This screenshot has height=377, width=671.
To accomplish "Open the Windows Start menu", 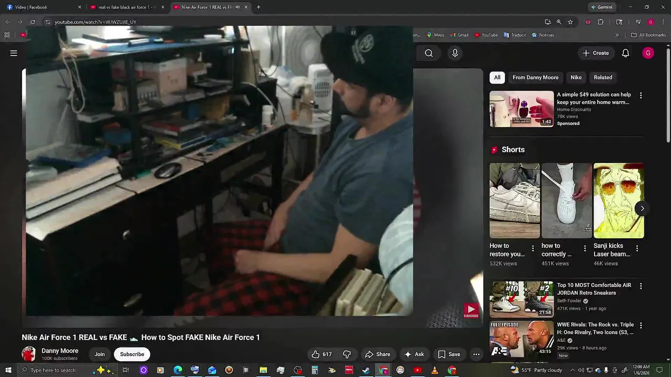I will [x=8, y=370].
